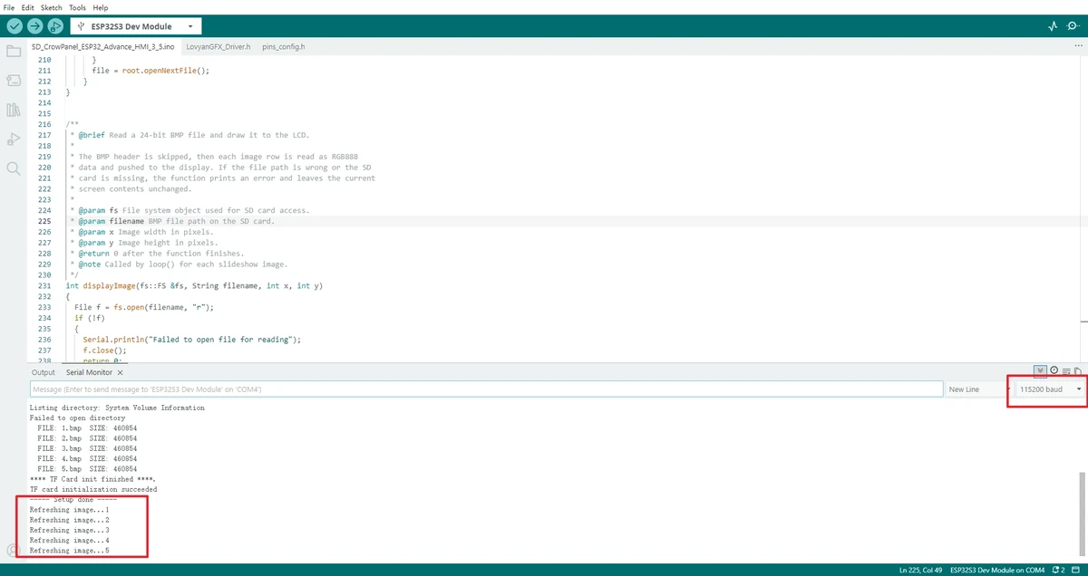
Task: Click 'Failed to open directory' output line
Action: (76, 418)
